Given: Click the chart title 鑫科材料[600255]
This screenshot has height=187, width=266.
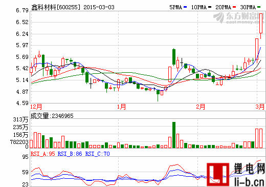Looking at the screenshot, I should [56, 7].
